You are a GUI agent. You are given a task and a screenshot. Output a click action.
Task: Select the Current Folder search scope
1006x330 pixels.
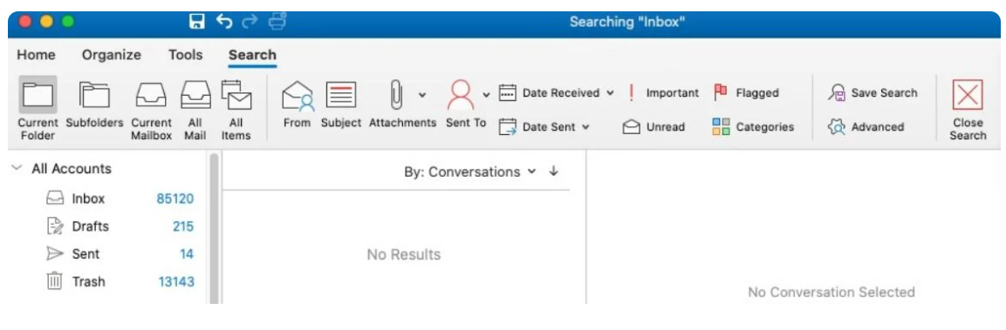(x=38, y=108)
